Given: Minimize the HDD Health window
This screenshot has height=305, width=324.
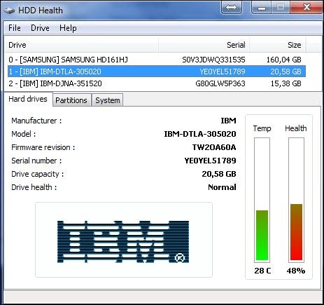Looking at the screenshot, I should pos(262,8).
